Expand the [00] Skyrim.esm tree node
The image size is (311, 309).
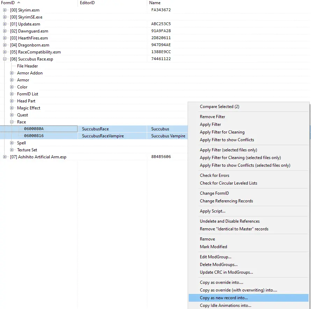(5, 10)
